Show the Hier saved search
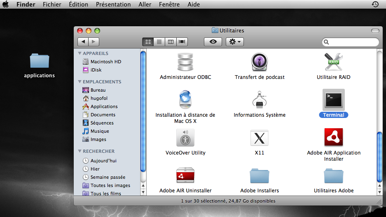This screenshot has width=386, height=217. click(x=91, y=169)
